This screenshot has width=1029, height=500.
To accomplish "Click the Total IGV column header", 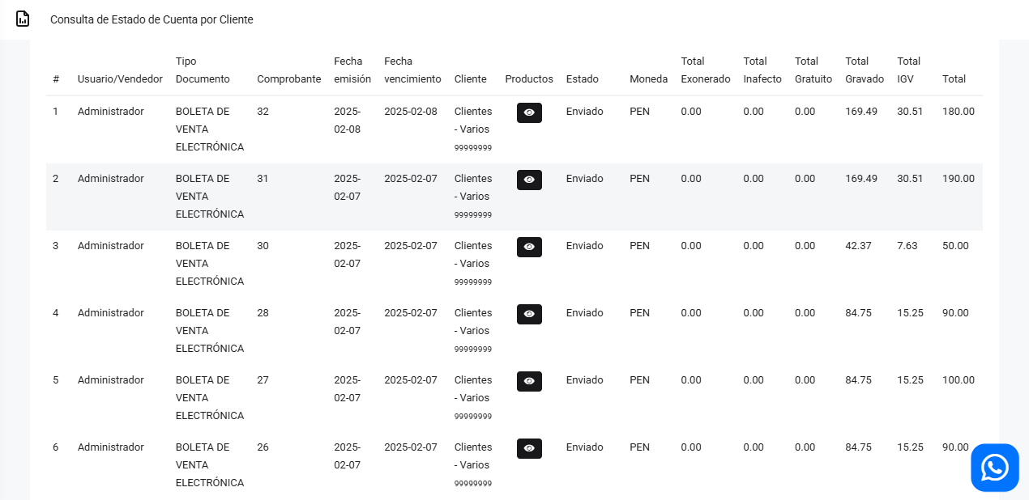I will (x=908, y=70).
